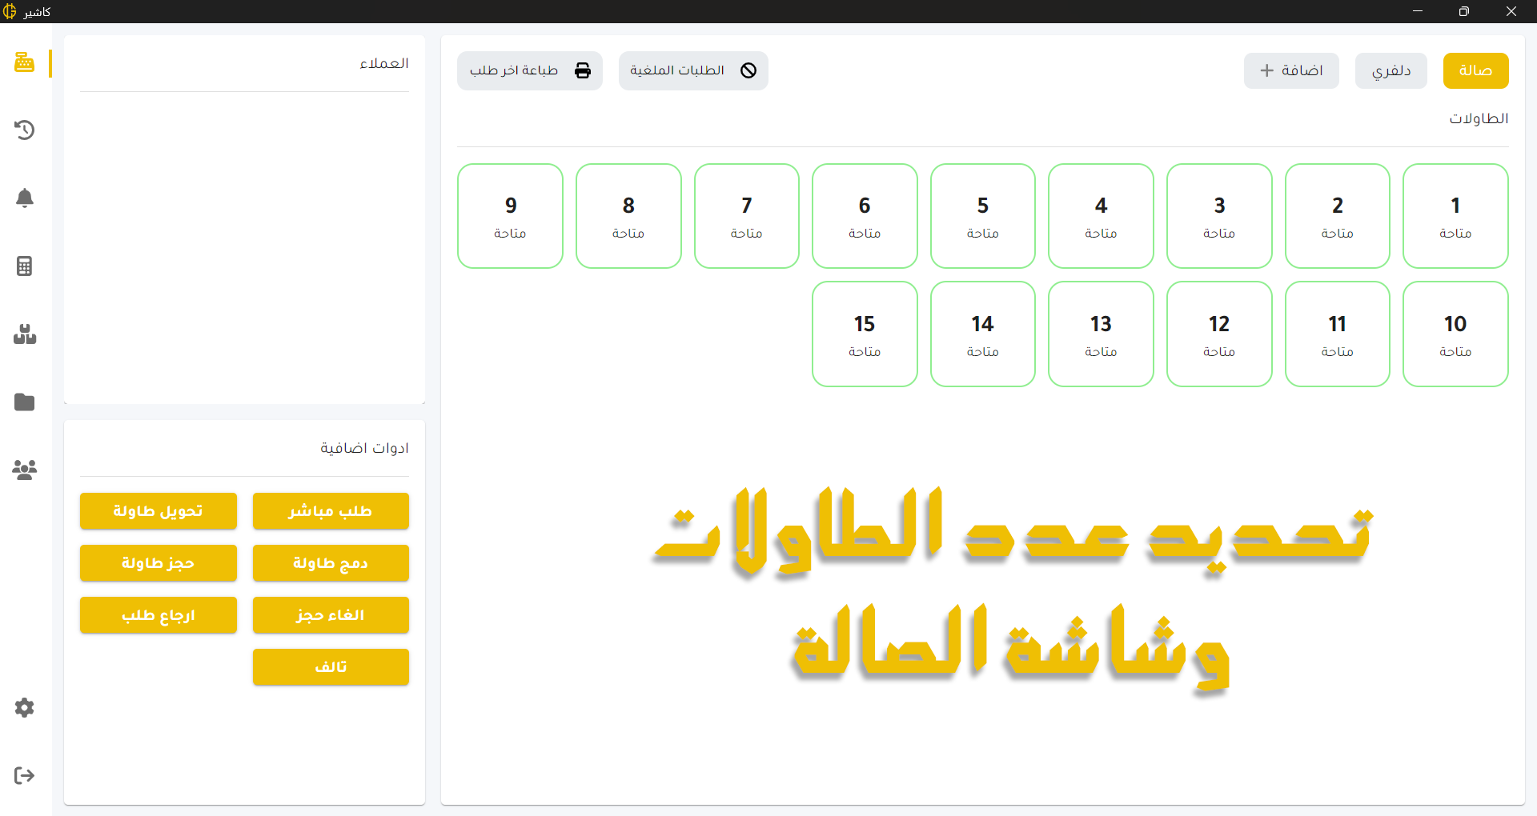
Task: Click the logout icon in sidebar
Action: [25, 775]
